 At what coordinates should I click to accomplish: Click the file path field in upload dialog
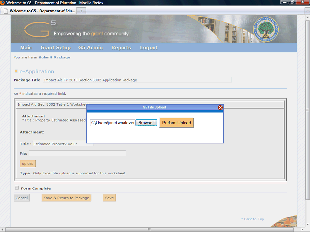112,123
